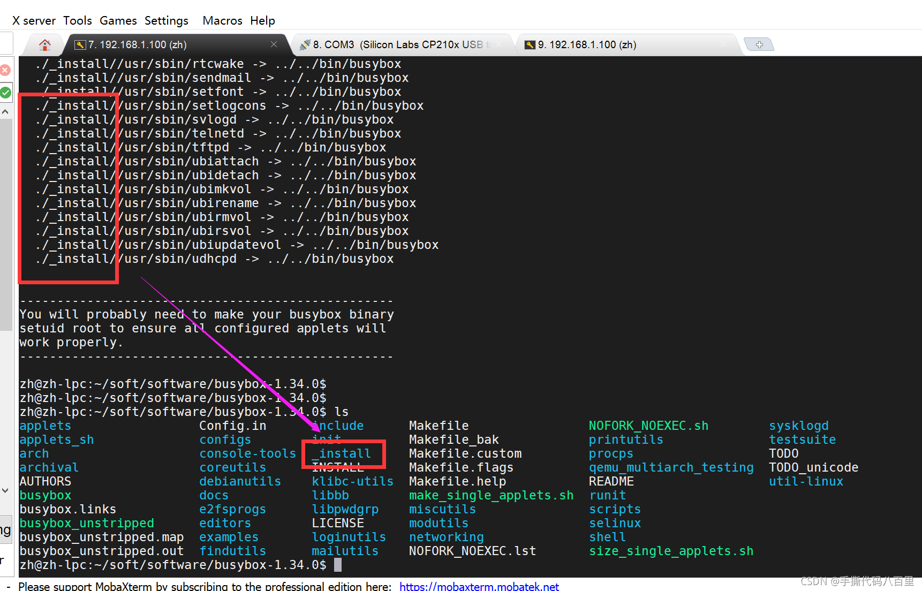Click 'busybox.links' in the listing
The width and height of the screenshot is (922, 591).
tap(67, 509)
